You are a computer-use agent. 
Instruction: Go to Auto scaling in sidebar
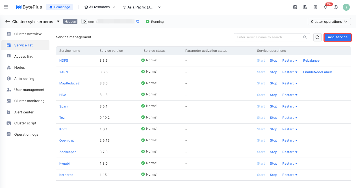click(x=24, y=79)
